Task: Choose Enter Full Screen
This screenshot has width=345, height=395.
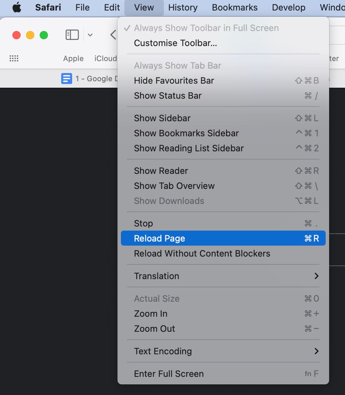Action: [x=223, y=374]
